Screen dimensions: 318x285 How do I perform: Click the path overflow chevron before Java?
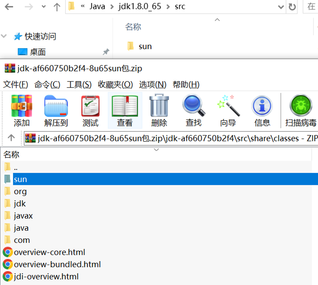[x=82, y=6]
